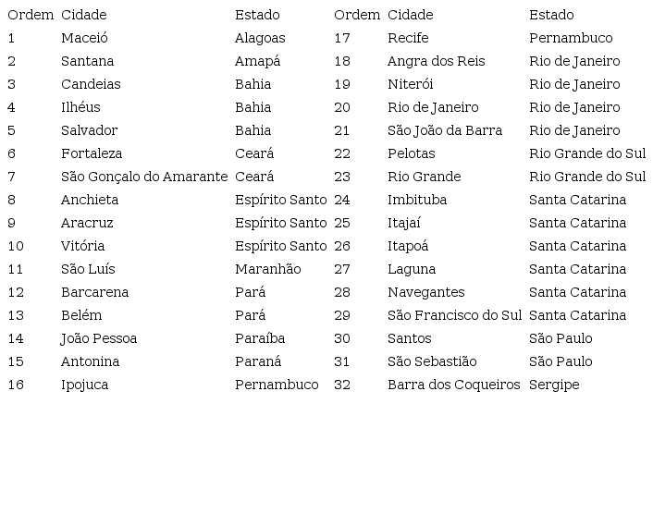Select the Maranhão state entry
The height and width of the screenshot is (526, 653).
[x=268, y=269]
